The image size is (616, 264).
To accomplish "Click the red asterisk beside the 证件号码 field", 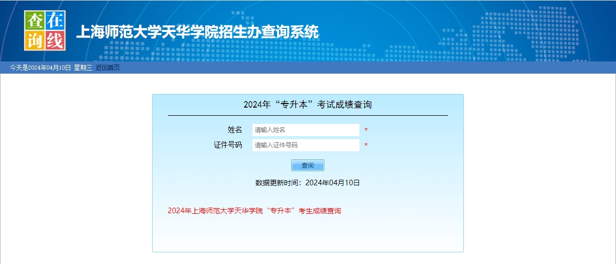I will pos(366,146).
